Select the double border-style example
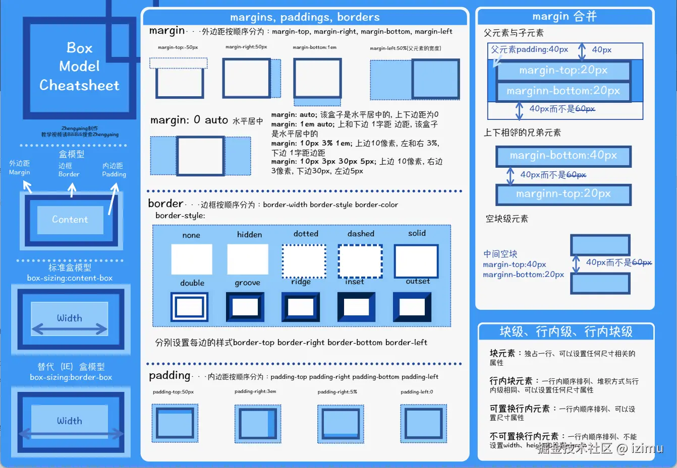This screenshot has width=677, height=468. point(189,306)
